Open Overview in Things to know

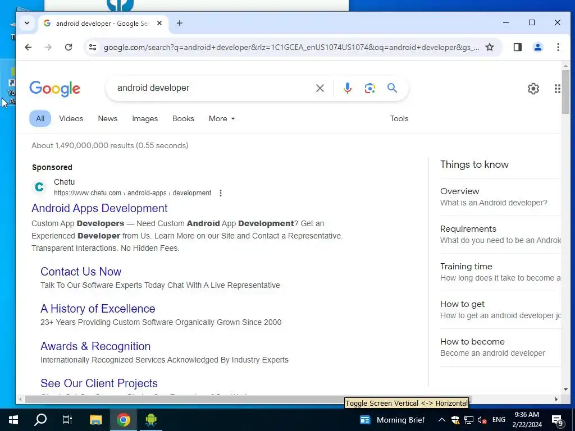(x=500, y=197)
